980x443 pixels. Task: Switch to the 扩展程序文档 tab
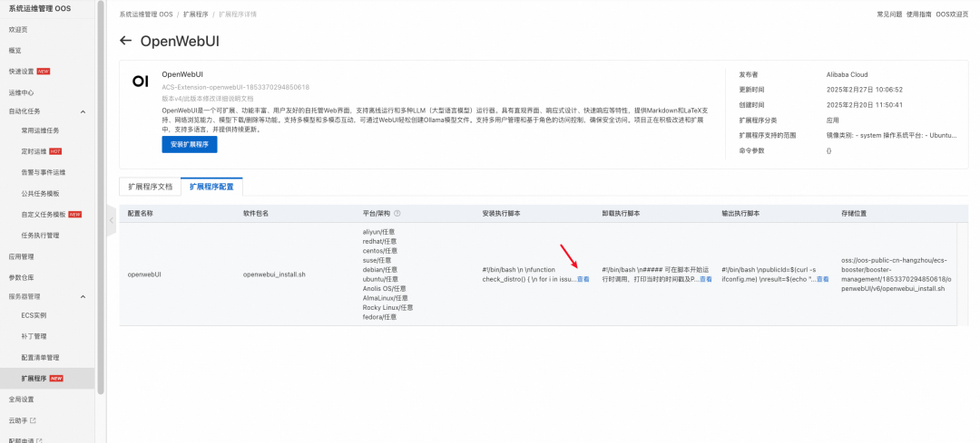(150, 187)
